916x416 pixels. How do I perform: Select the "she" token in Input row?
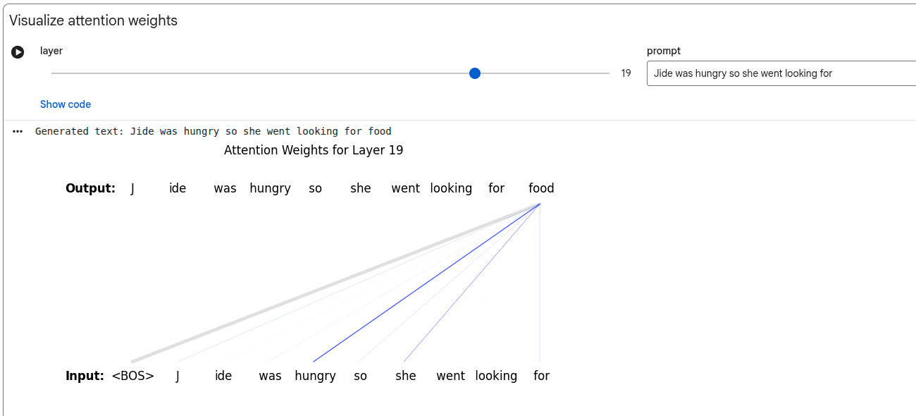(405, 376)
